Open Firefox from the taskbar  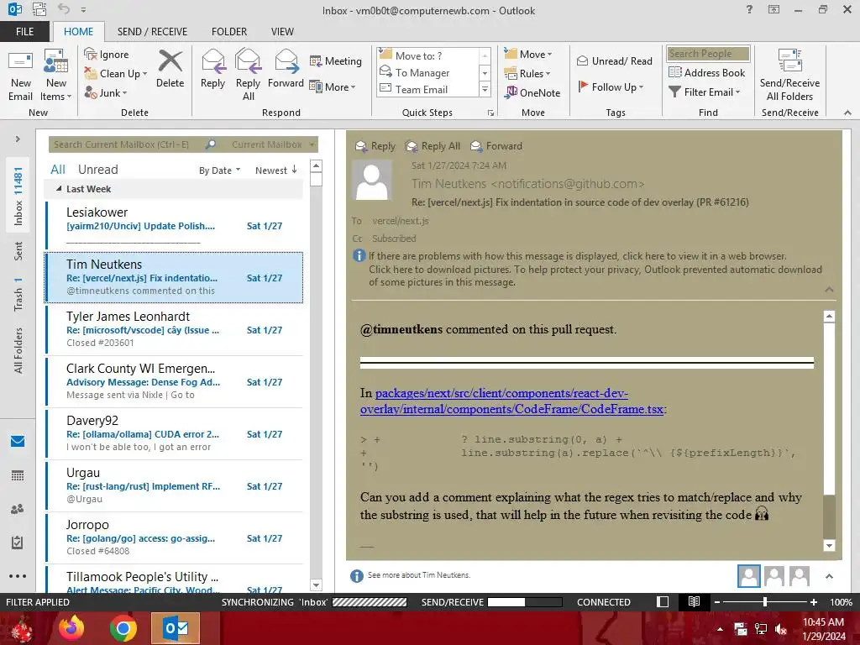click(x=71, y=628)
